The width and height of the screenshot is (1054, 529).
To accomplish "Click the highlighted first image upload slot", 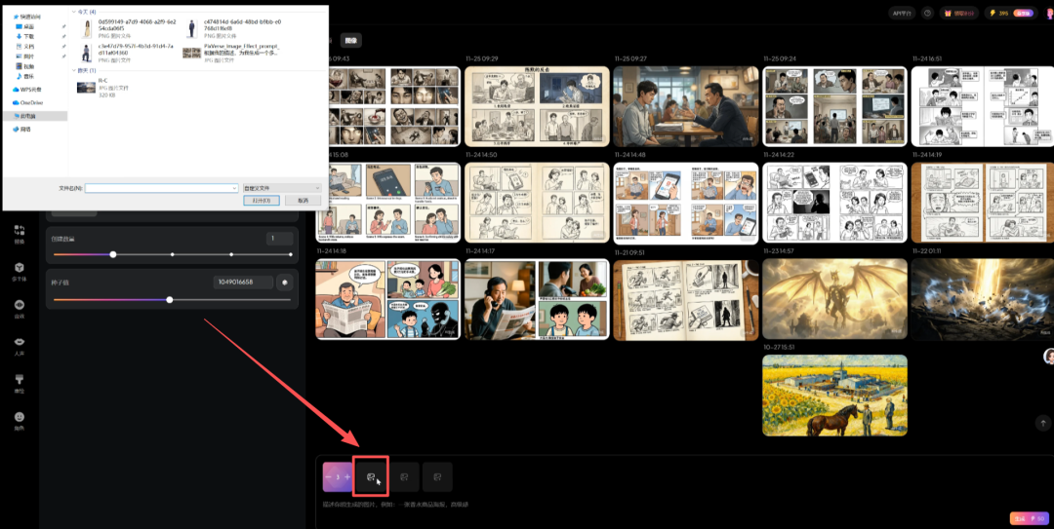I will pos(371,476).
